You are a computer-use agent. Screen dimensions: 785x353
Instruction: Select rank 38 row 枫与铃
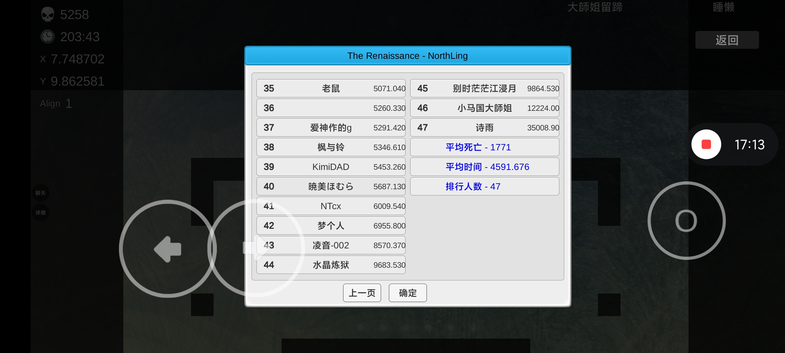331,147
